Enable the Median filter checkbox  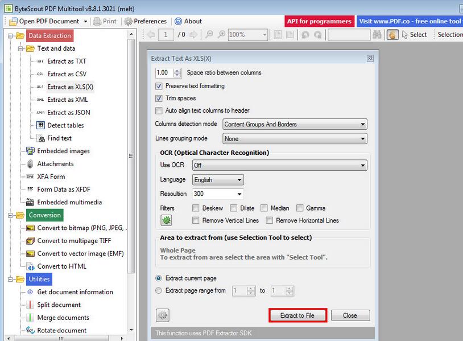(x=264, y=208)
